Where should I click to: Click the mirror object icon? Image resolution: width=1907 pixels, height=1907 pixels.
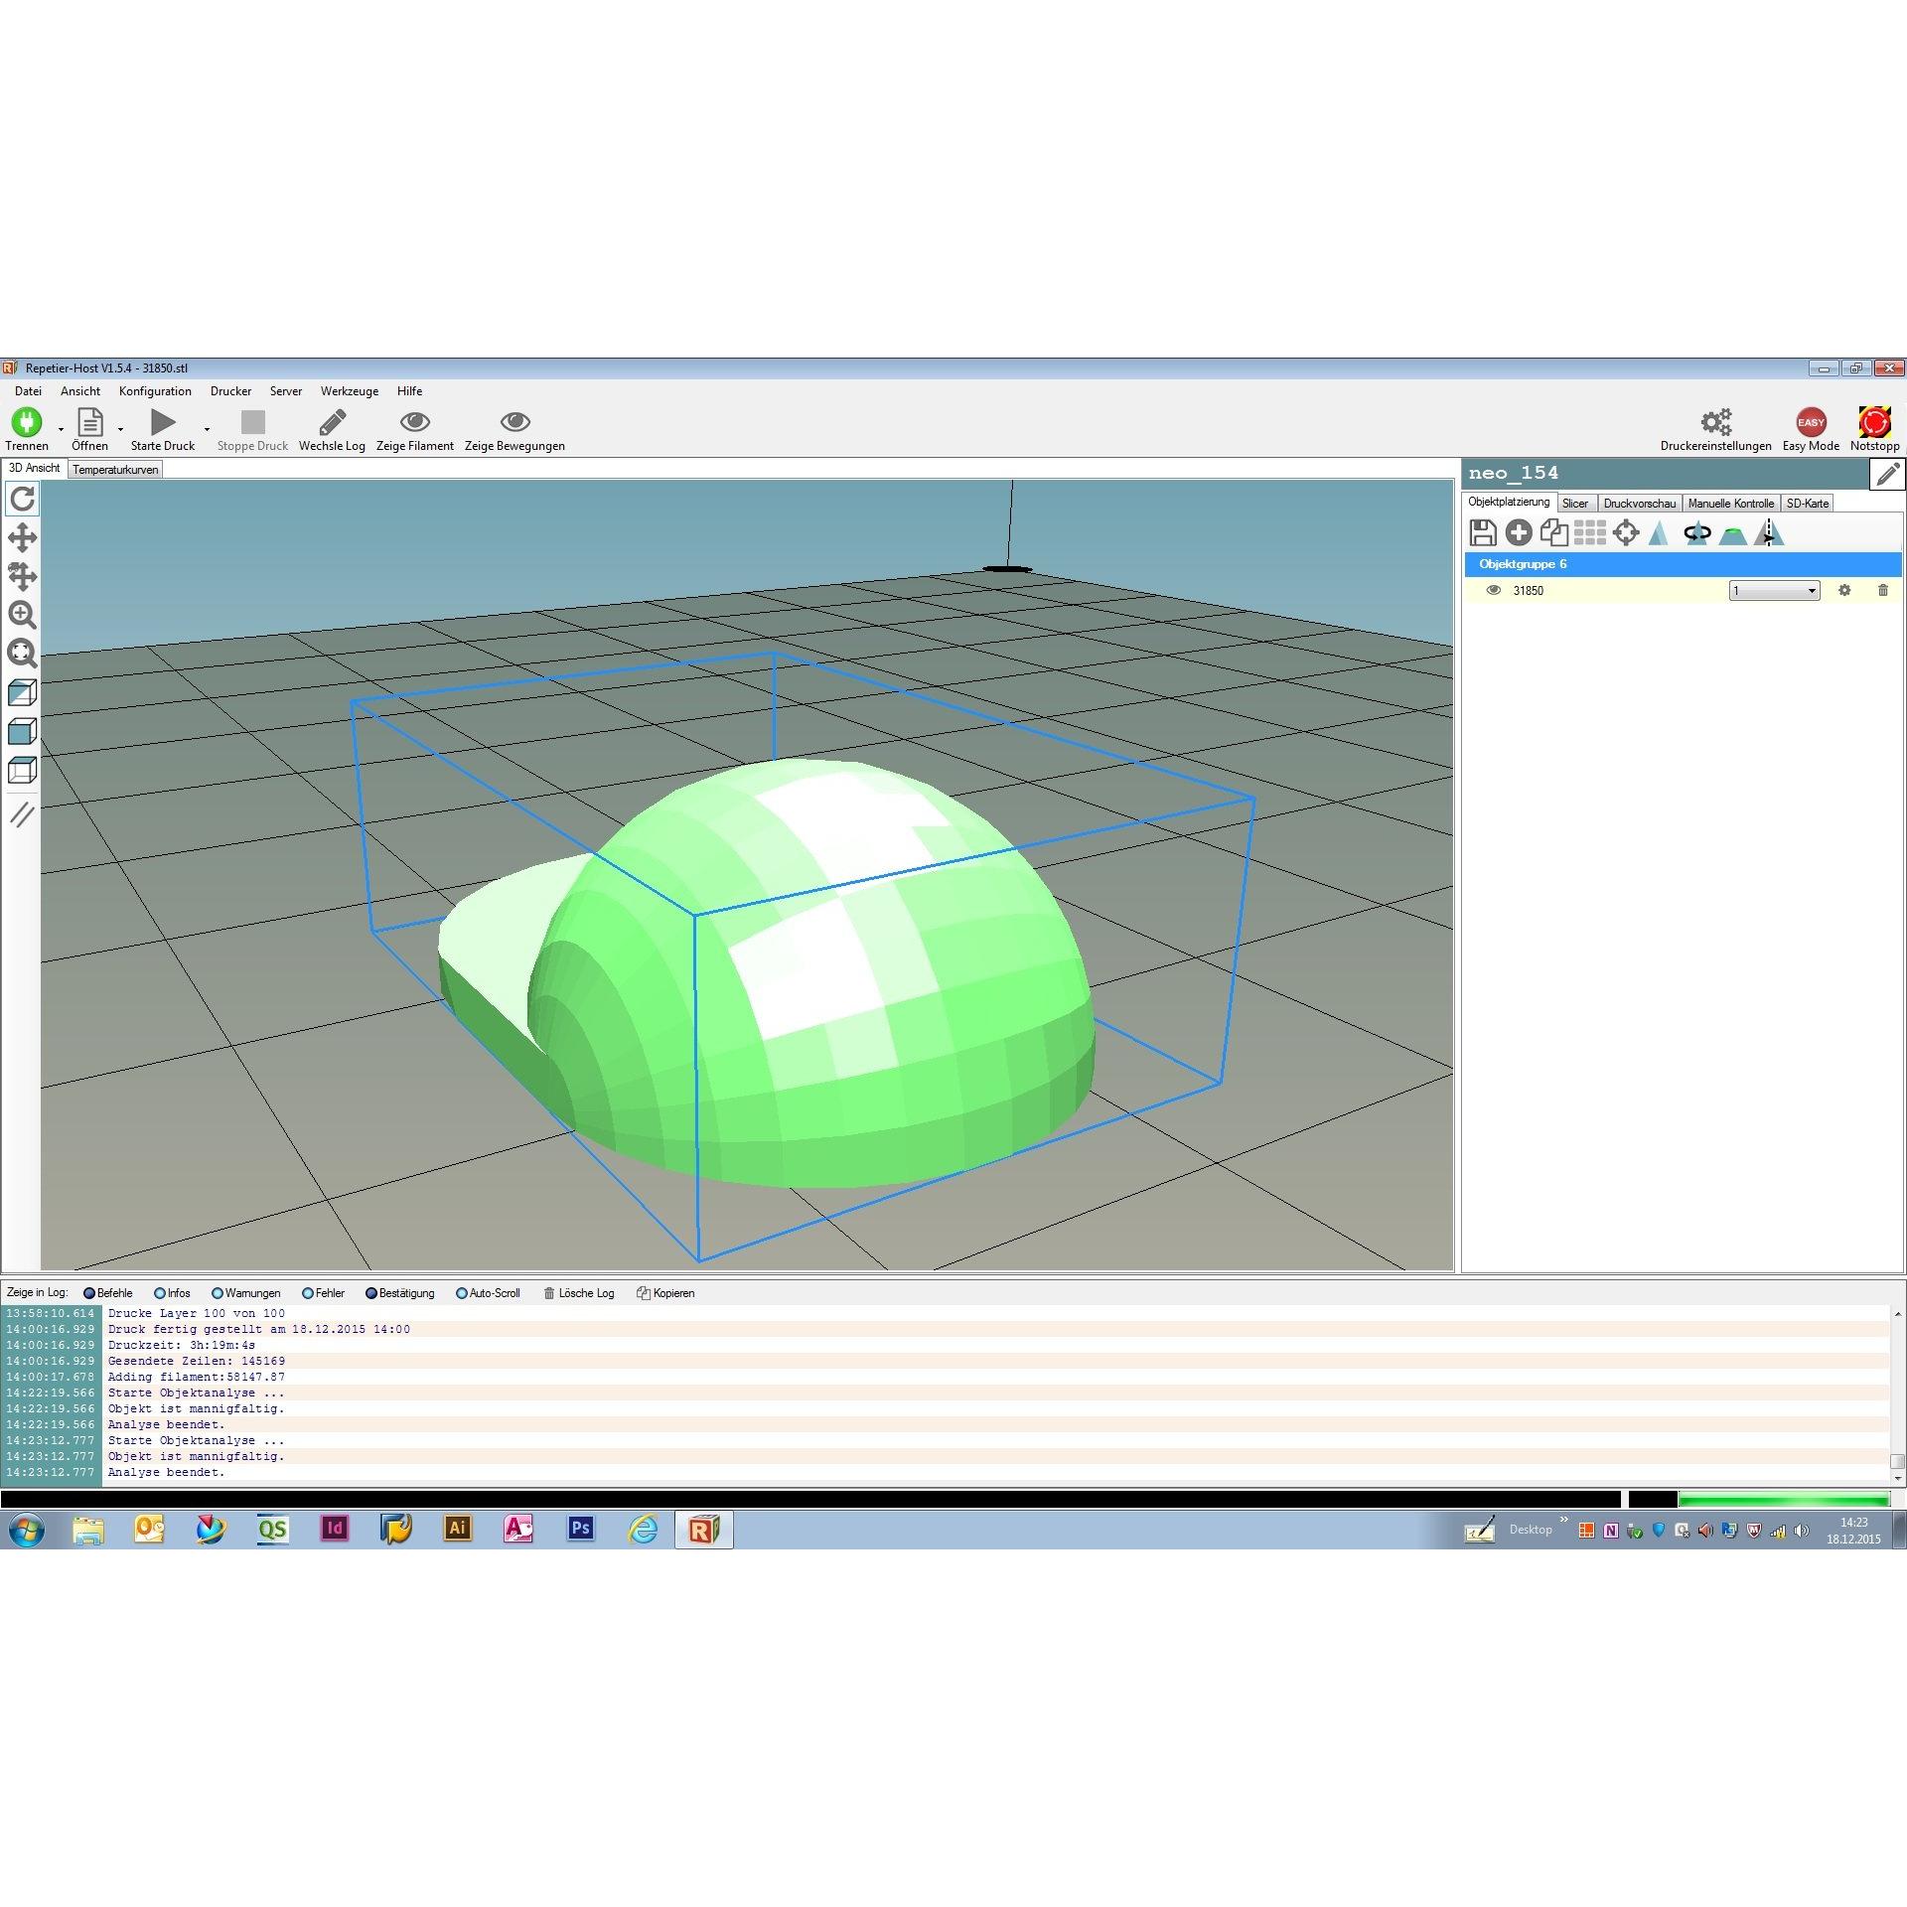tap(1769, 533)
